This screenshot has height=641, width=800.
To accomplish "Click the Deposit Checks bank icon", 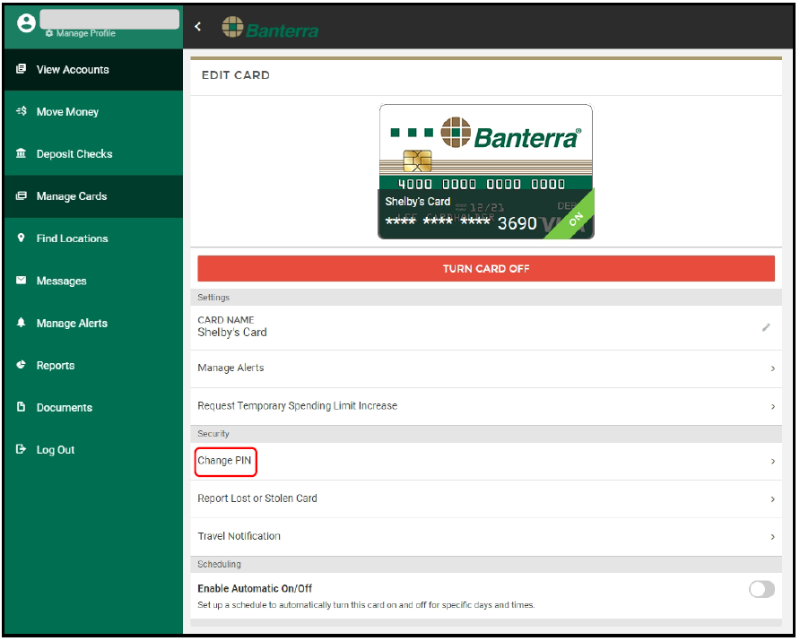I will click(x=22, y=154).
